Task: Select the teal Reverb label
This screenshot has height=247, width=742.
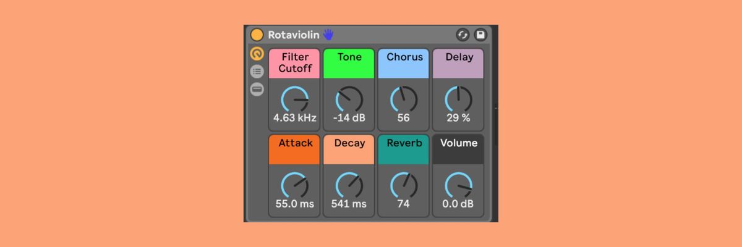Action: point(404,149)
